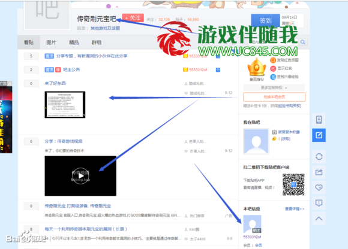Click the share icon in side toolbar
Viewport: 348px width, 249px height.
click(x=319, y=172)
